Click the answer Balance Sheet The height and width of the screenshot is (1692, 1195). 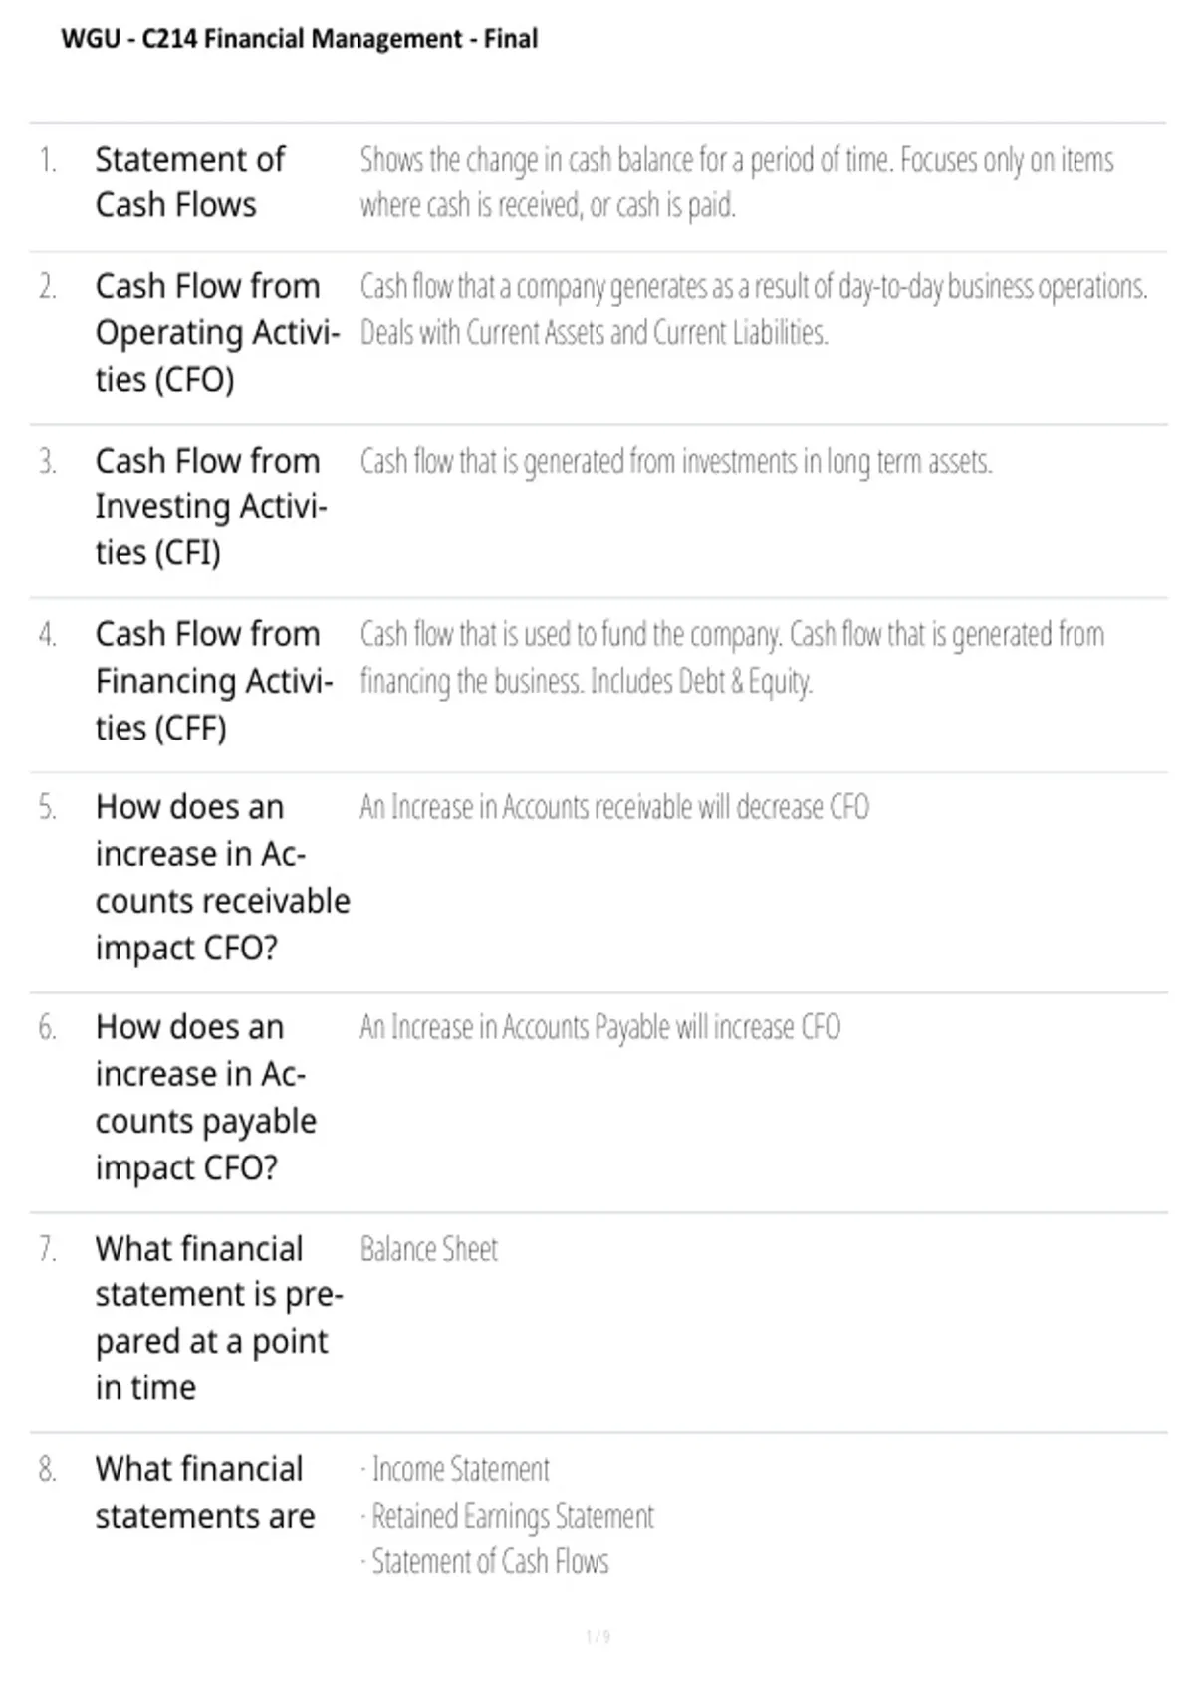click(428, 1249)
